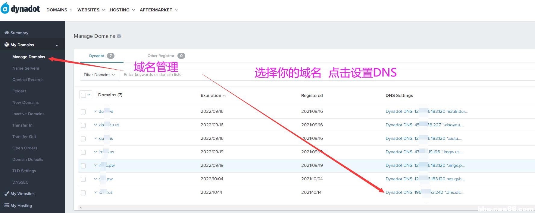Image resolution: width=535 pixels, height=213 pixels.
Task: Open Domain Defaults in sidebar
Action: pos(28,159)
